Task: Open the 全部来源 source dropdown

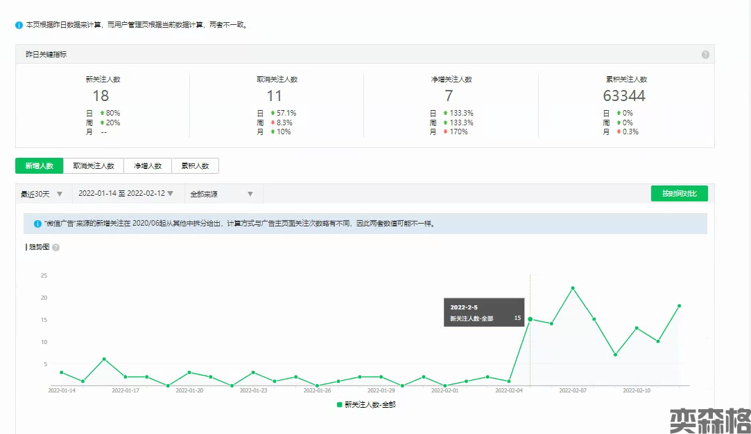Action: [221, 194]
